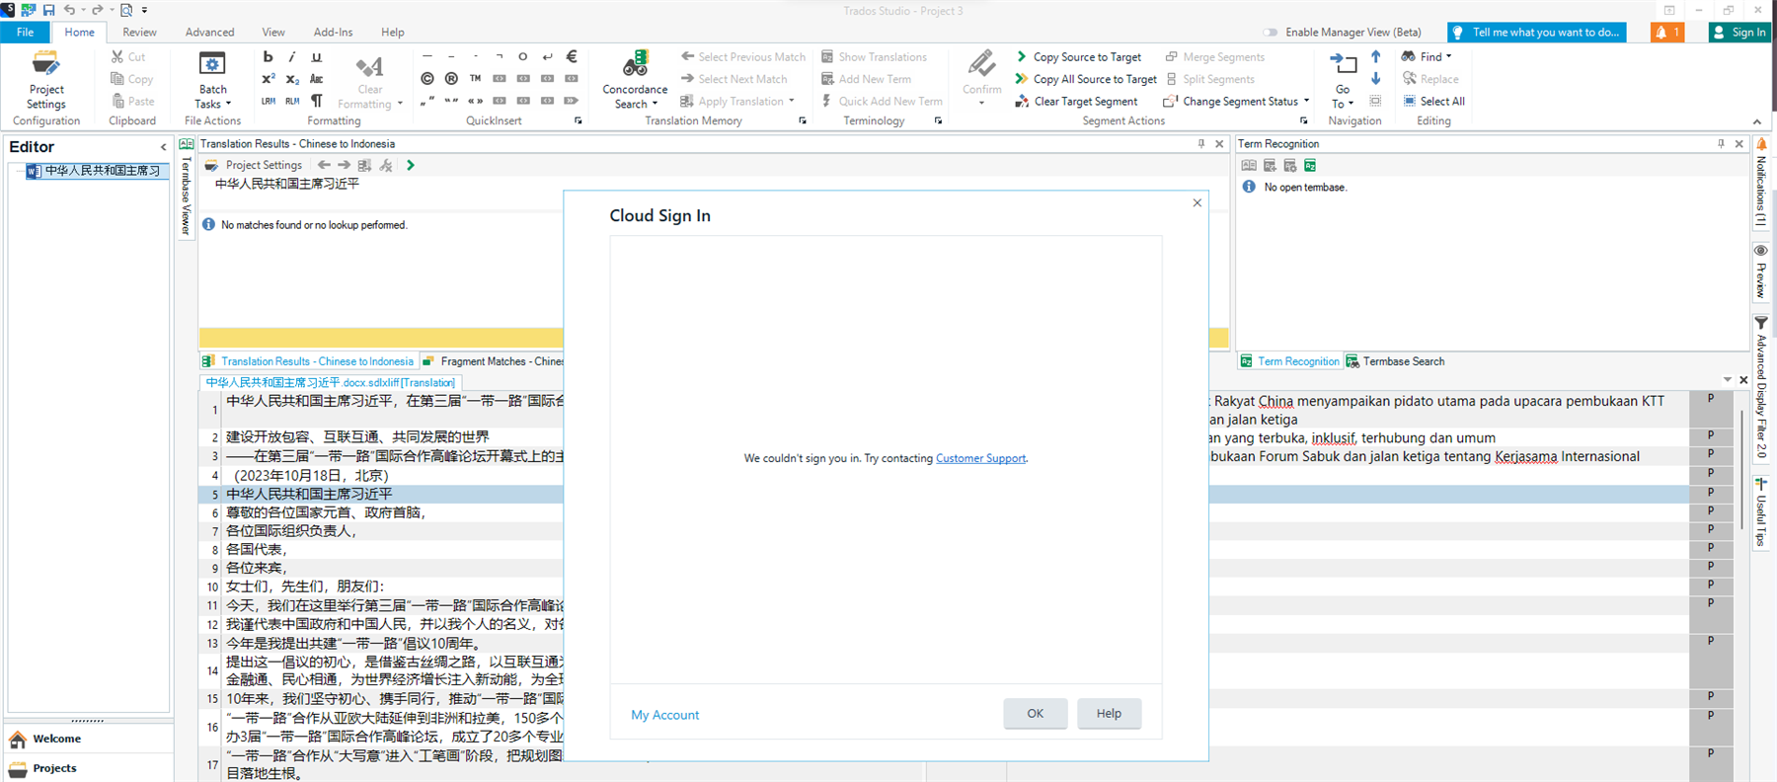Click Help in Cloud Sign In dialog

pos(1109,713)
